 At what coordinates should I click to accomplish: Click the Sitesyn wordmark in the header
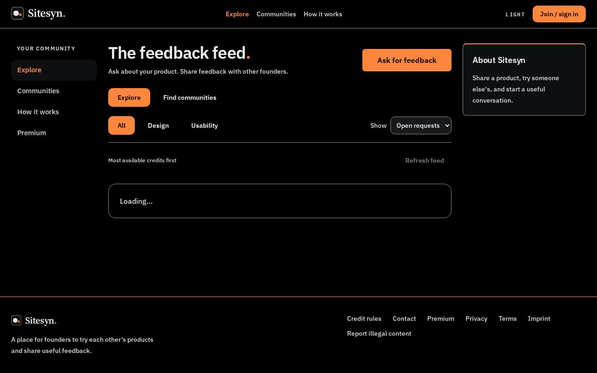coord(46,14)
